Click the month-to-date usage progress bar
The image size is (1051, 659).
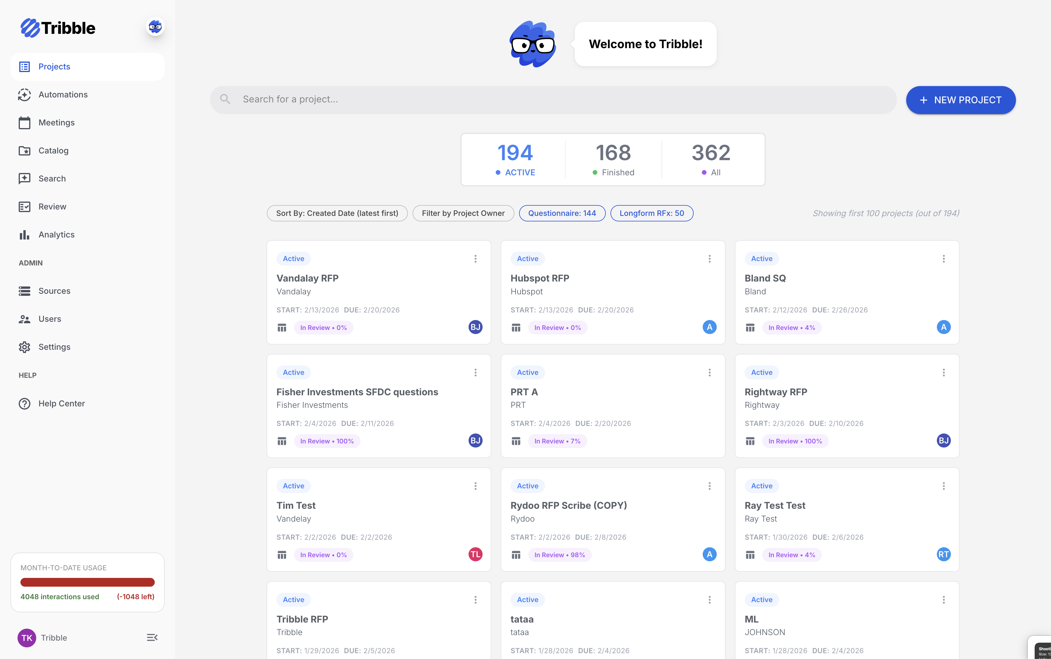point(87,582)
